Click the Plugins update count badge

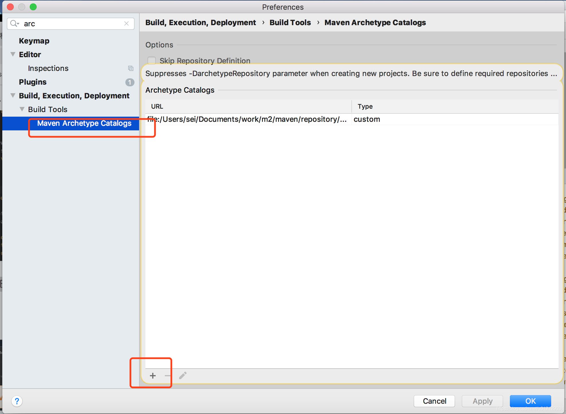pos(130,82)
